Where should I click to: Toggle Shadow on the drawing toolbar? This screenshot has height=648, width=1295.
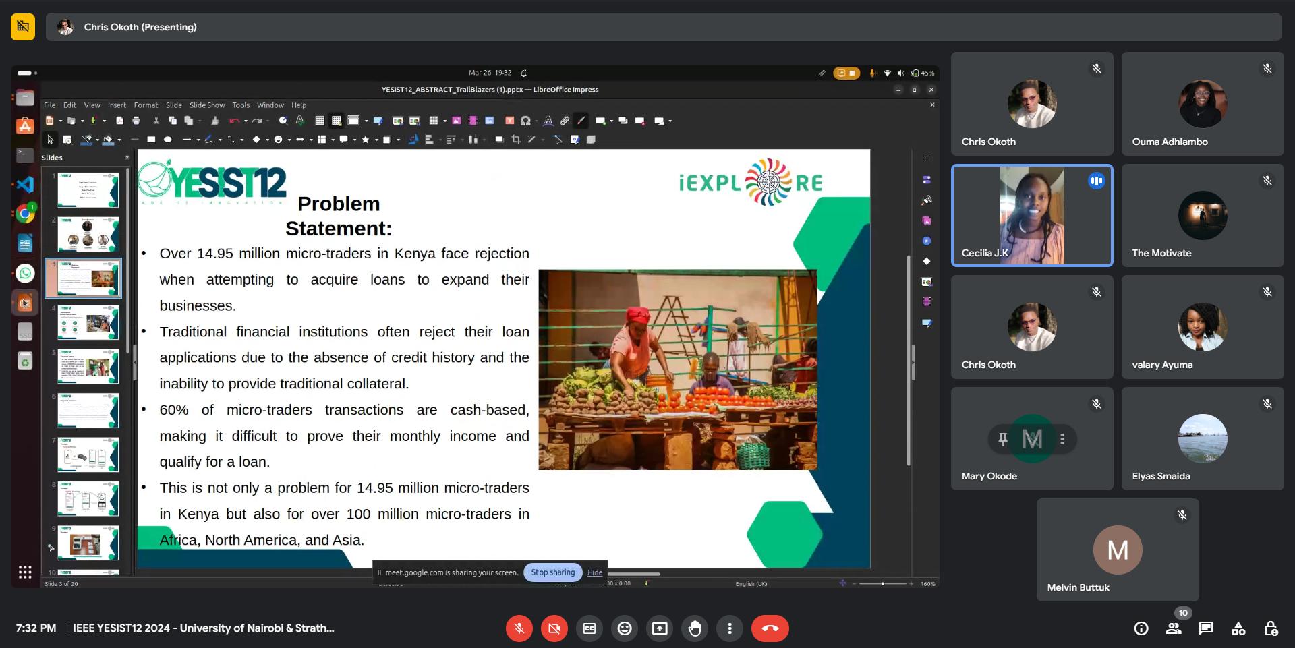pos(499,140)
